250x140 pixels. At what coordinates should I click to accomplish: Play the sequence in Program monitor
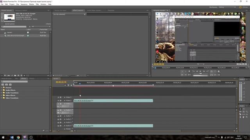(x=200, y=71)
